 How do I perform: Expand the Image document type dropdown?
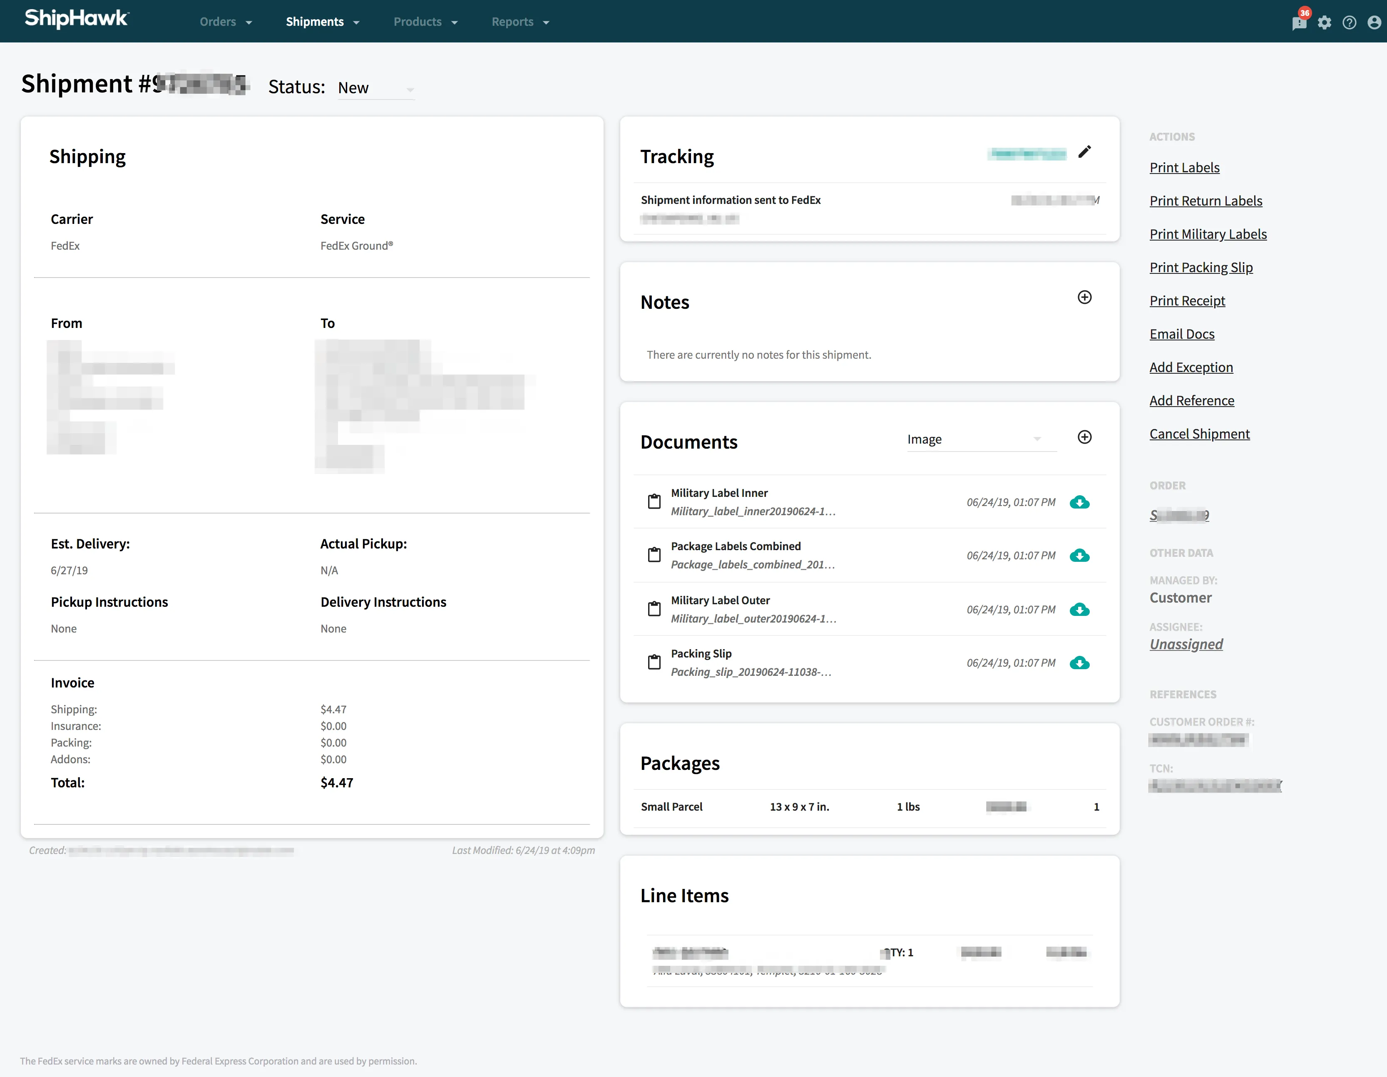pos(981,439)
